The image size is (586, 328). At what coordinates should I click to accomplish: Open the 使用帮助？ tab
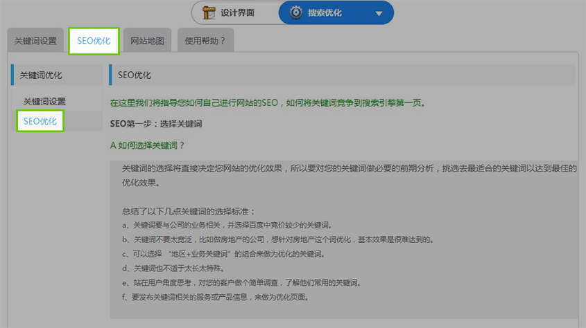pyautogui.click(x=205, y=41)
